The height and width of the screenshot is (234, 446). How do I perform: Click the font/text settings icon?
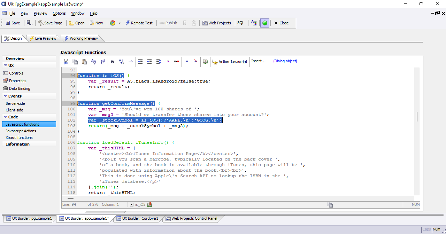coord(254,23)
